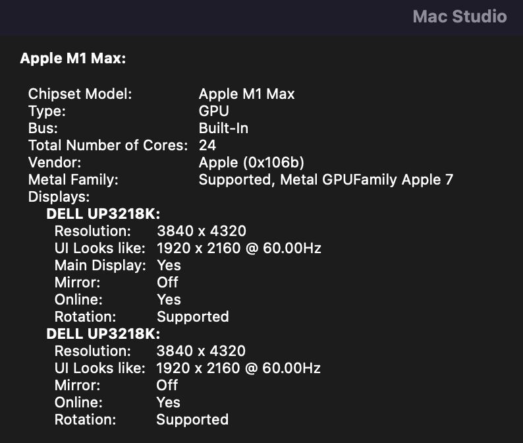Select the second DELL UP3218K display heading
Viewport: 523px width, 443px height.
click(103, 334)
